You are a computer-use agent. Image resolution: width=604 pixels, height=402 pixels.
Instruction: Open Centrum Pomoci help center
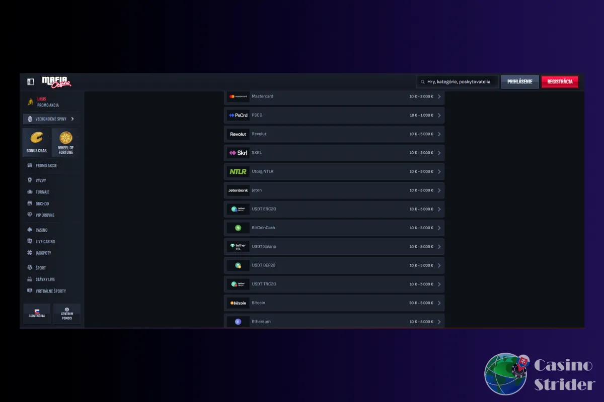click(67, 314)
